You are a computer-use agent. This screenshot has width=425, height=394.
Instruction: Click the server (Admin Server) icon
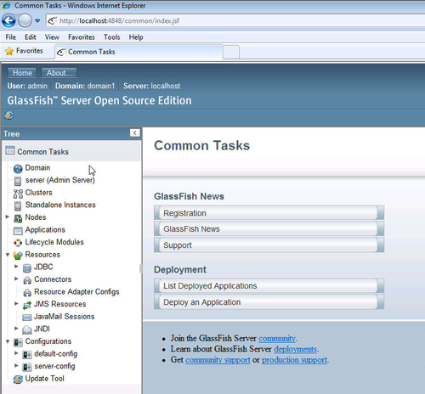(18, 181)
